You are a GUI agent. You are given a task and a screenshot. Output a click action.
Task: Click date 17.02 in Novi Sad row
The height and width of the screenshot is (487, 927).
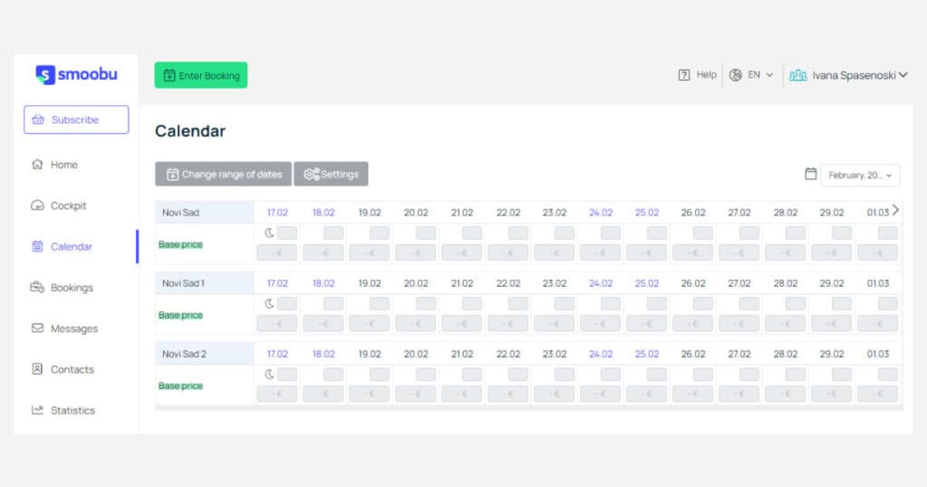coord(277,212)
